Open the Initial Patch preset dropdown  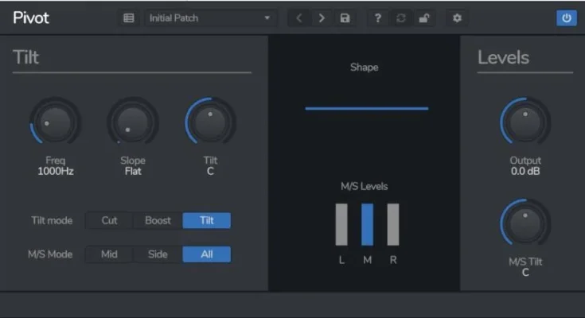coord(211,18)
